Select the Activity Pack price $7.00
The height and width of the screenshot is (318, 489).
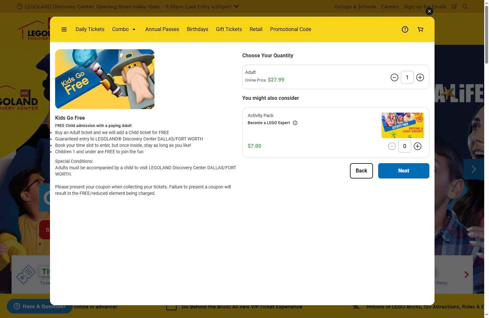[x=254, y=146]
